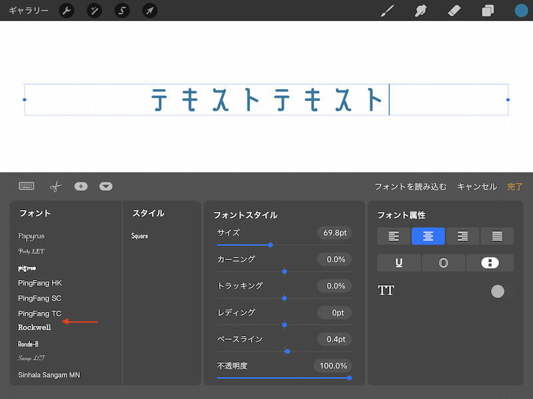The image size is (533, 399).
Task: Choose the Party LET font
Action: coord(31,251)
